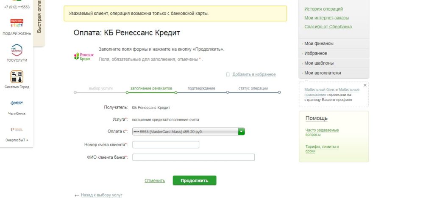The height and width of the screenshot is (198, 434).
Task: Click the recipient text КБ Ренессанс Кредит
Action: 151,108
